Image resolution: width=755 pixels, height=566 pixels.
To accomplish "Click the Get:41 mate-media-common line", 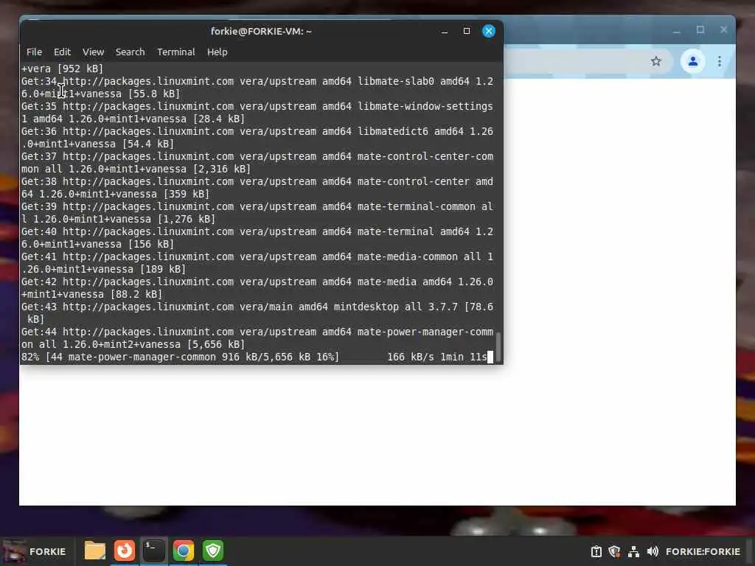I will click(x=257, y=263).
